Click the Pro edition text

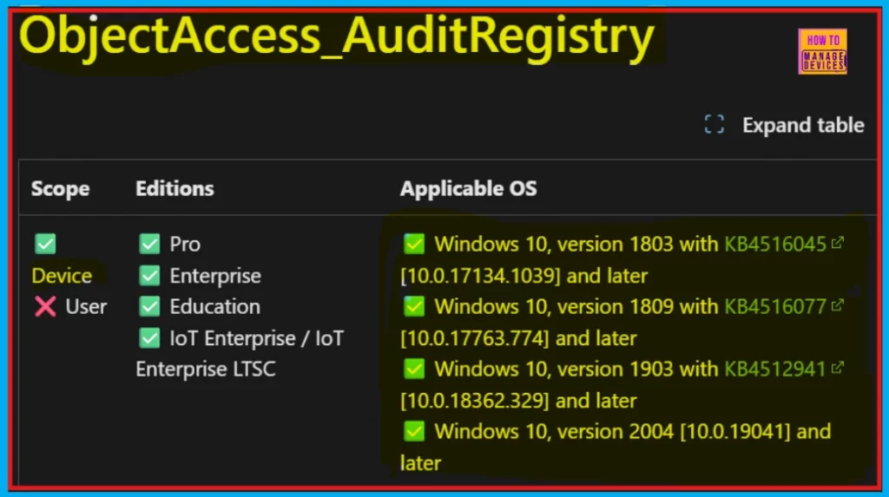pyautogui.click(x=185, y=245)
